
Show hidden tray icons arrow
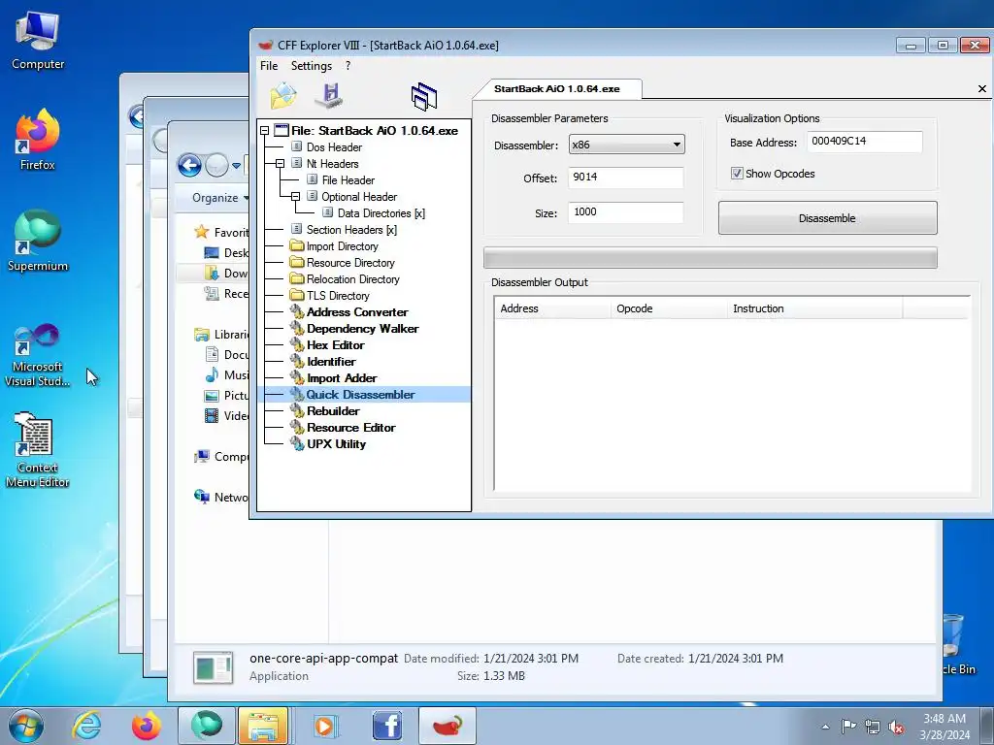click(825, 728)
